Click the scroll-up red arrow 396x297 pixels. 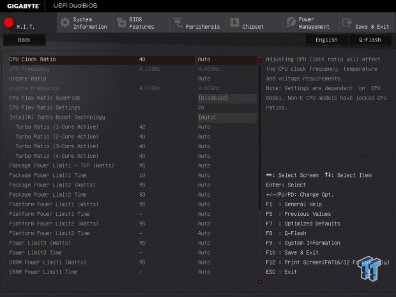pyautogui.click(x=260, y=61)
